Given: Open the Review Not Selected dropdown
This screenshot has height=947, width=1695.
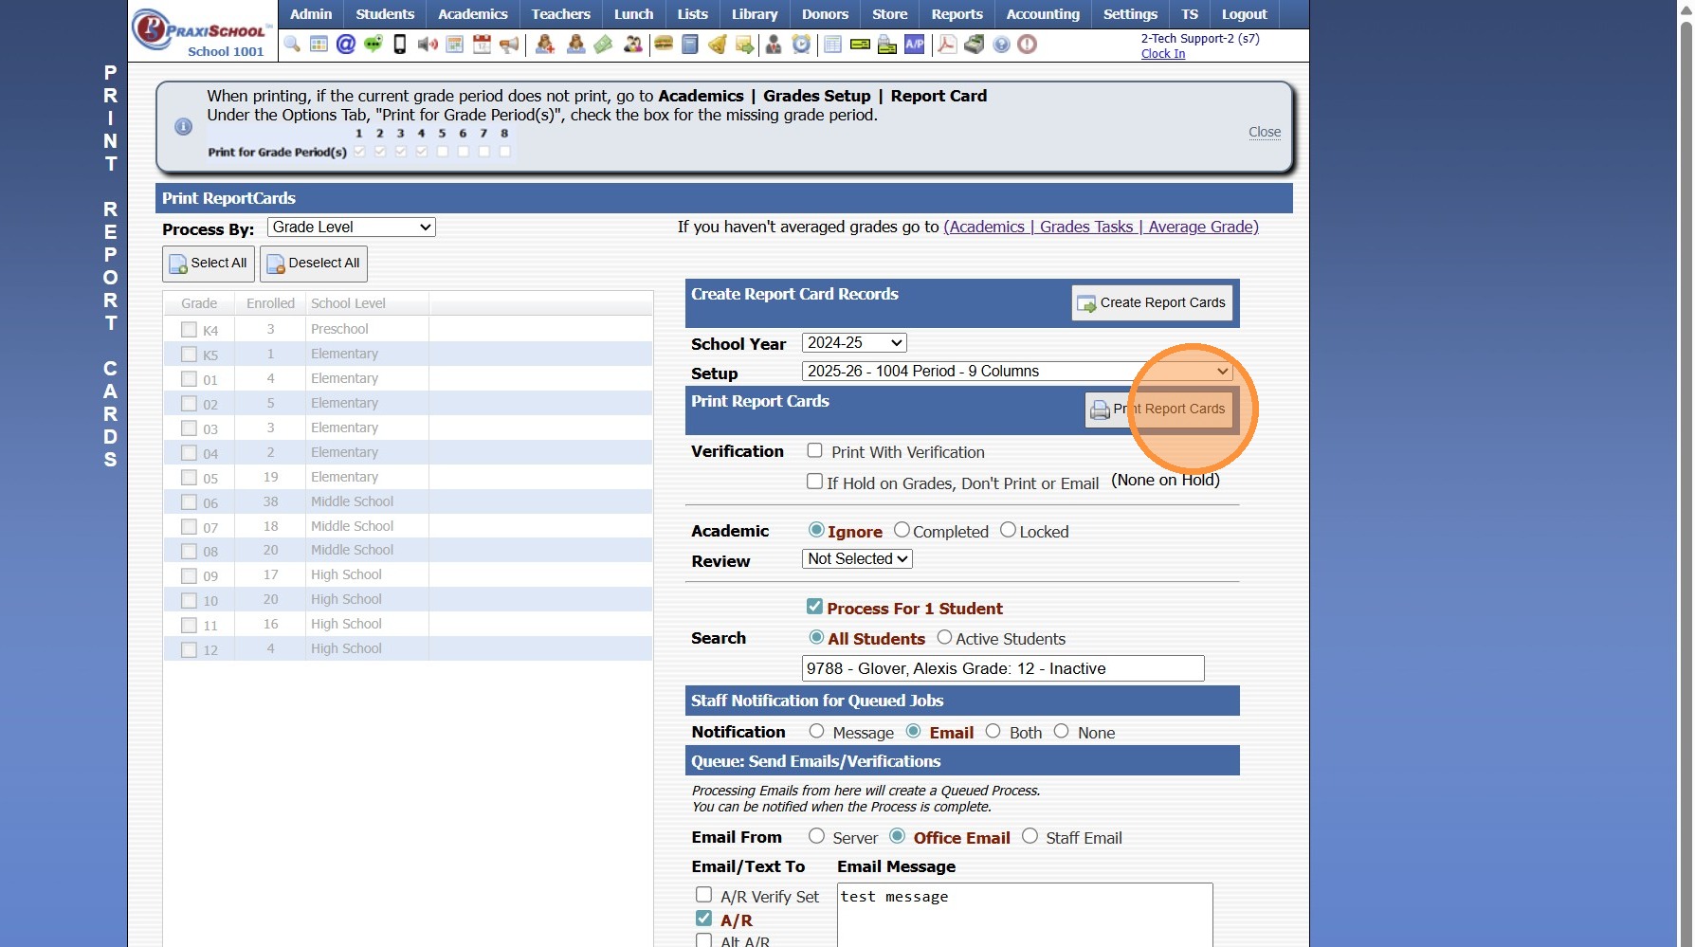Looking at the screenshot, I should coord(857,559).
